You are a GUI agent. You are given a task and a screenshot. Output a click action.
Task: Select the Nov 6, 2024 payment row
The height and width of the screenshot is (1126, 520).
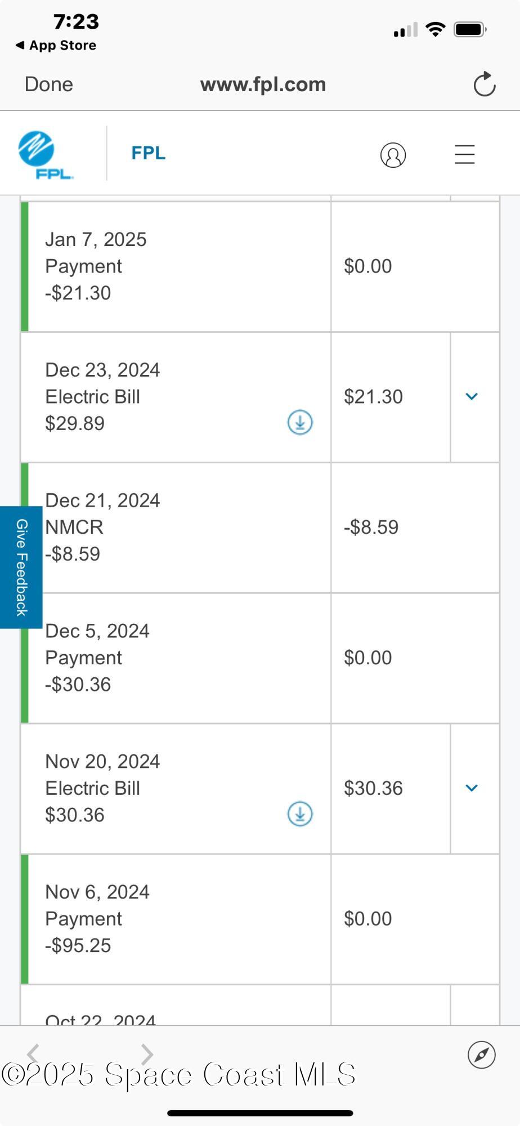point(174,919)
